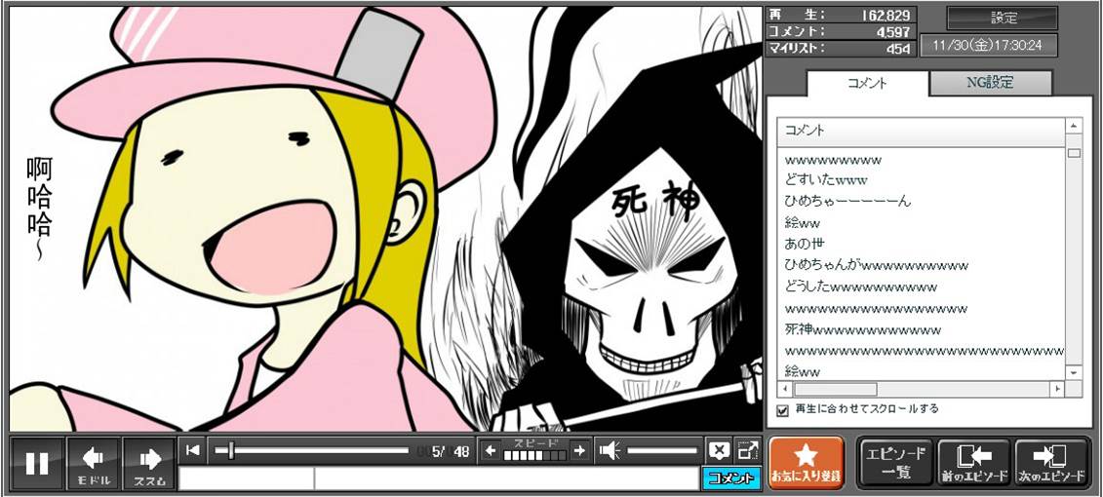Click the ススム forward arrow button
This screenshot has width=1103, height=497.
click(149, 463)
